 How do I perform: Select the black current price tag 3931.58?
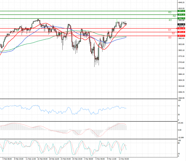tap(181, 24)
